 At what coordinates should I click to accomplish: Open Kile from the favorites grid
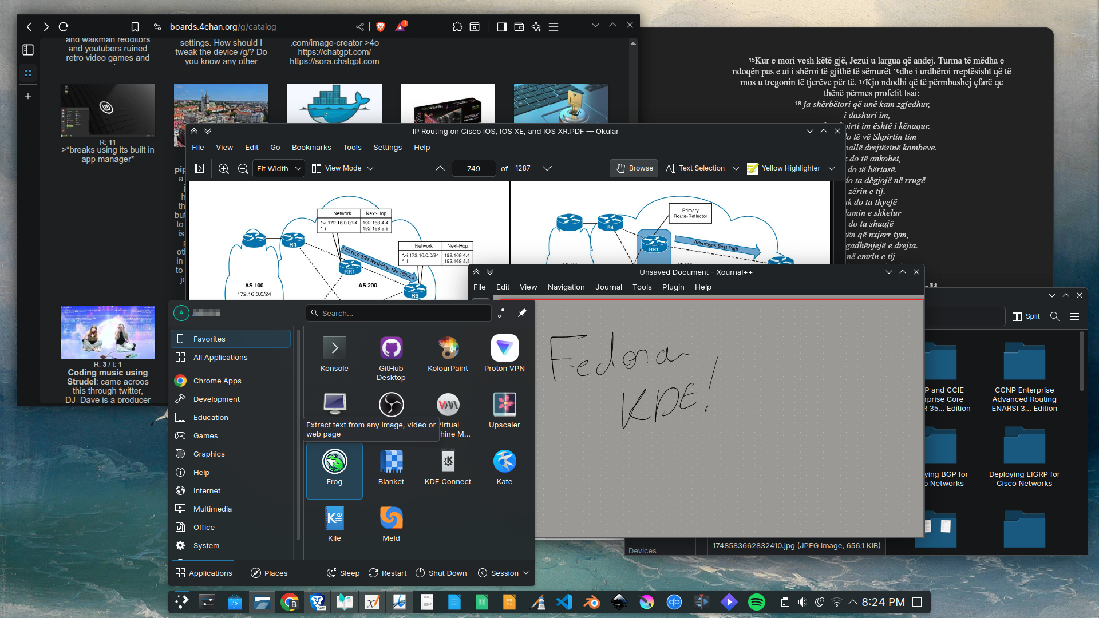(334, 525)
